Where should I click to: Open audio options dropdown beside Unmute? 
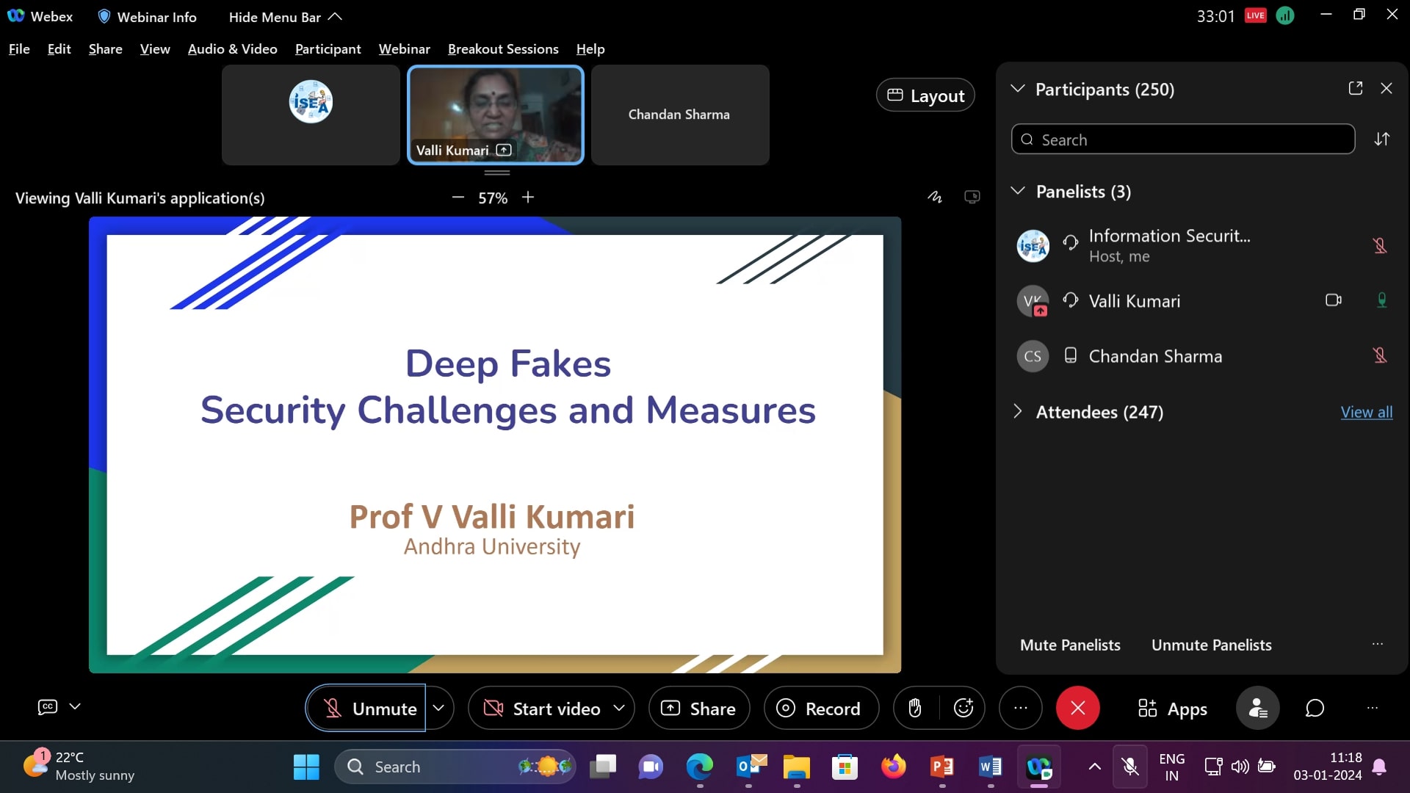coord(438,708)
